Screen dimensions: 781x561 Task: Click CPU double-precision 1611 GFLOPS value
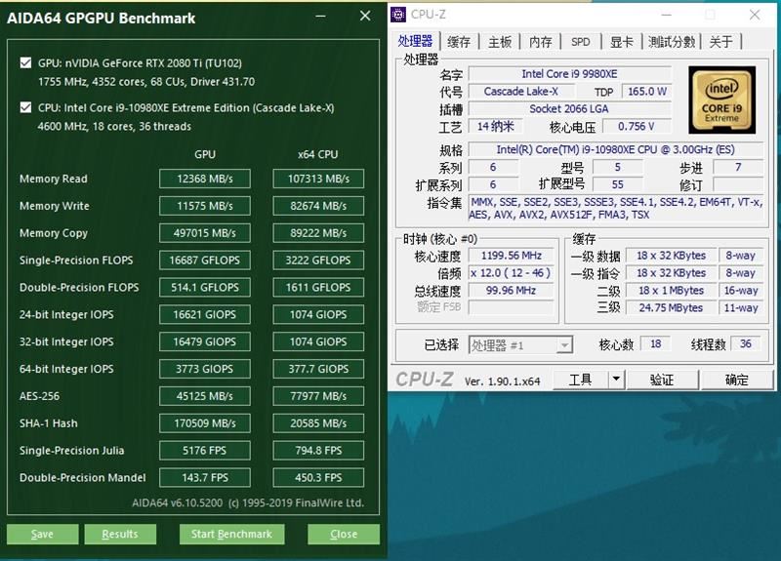[318, 287]
